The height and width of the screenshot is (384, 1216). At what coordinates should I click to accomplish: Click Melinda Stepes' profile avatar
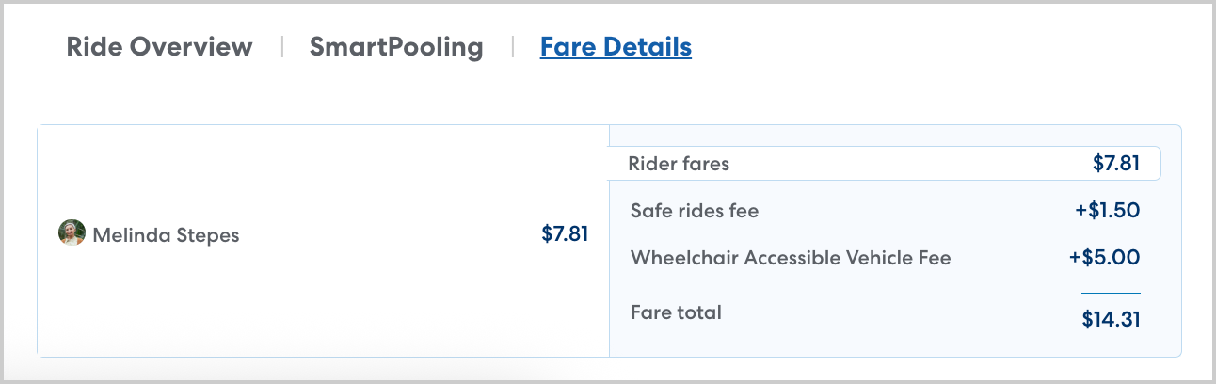click(72, 233)
